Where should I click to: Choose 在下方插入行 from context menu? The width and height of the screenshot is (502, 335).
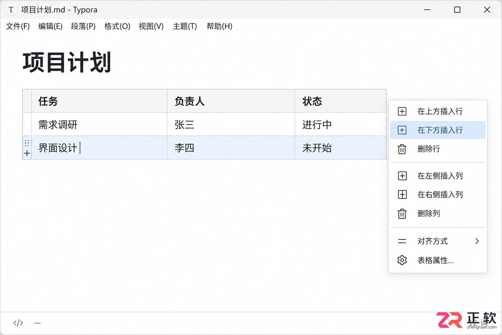pos(438,130)
